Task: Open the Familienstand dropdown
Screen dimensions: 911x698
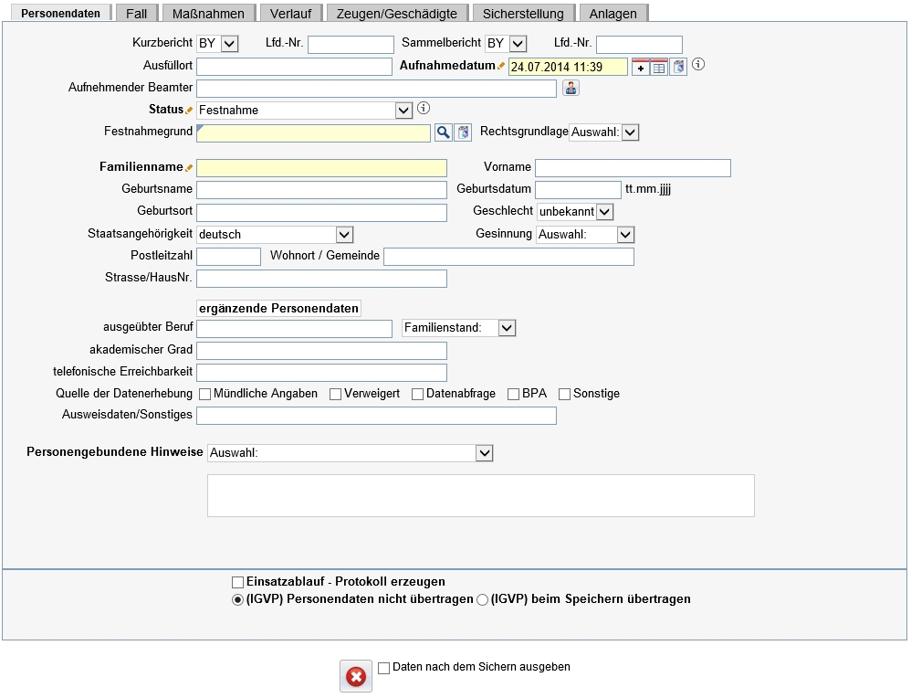Action: pos(458,328)
